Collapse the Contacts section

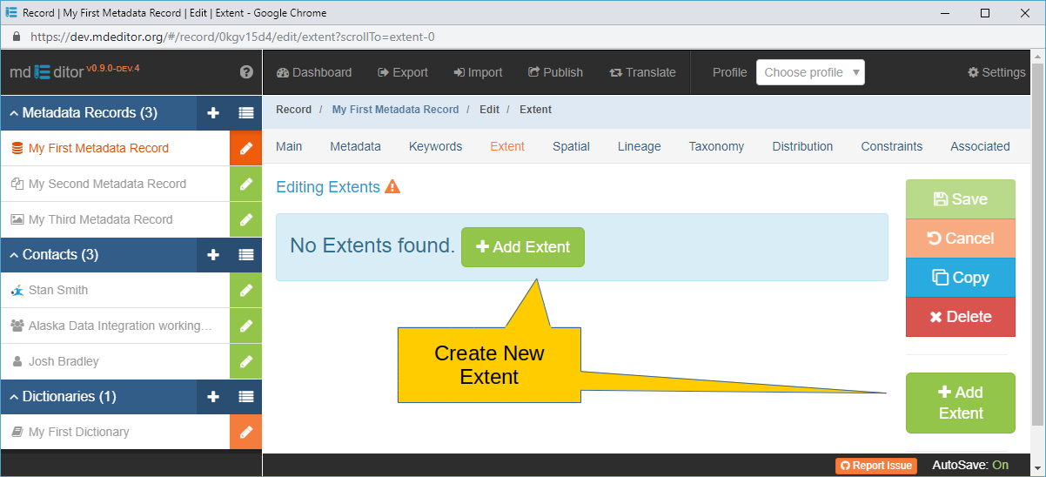point(53,255)
